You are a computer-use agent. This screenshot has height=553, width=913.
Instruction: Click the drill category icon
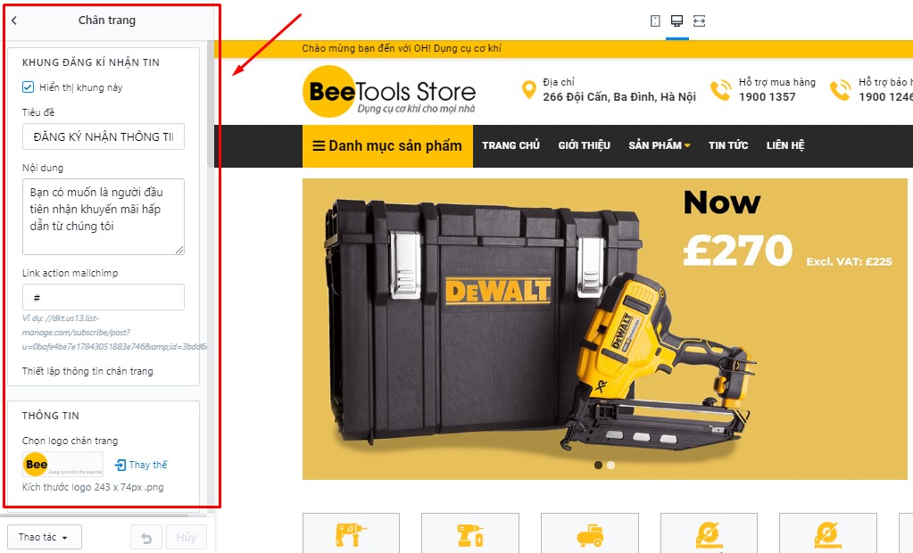[x=351, y=533]
